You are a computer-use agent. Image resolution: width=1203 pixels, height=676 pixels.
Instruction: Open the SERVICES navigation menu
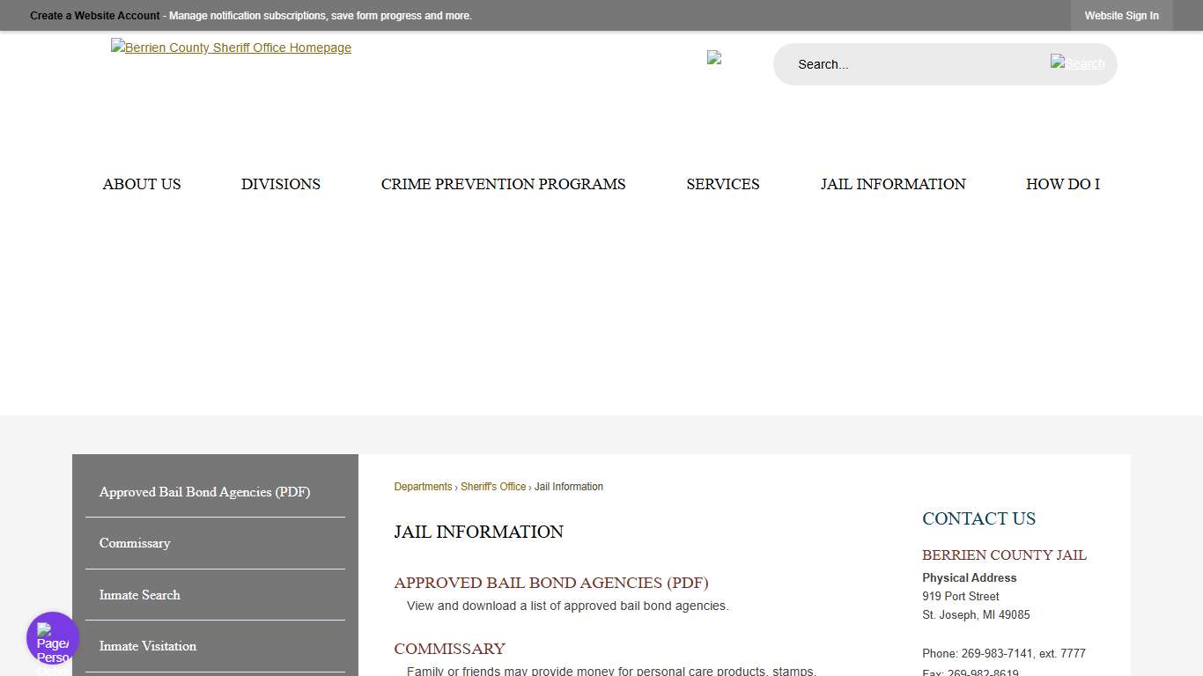tap(722, 184)
